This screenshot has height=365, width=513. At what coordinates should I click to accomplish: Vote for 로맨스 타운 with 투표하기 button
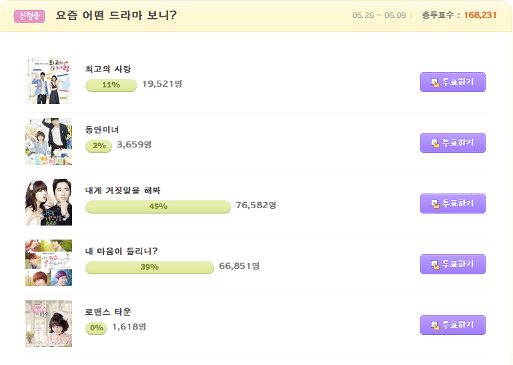(x=453, y=325)
